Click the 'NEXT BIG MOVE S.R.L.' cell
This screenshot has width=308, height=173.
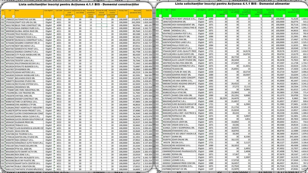pos(29,46)
